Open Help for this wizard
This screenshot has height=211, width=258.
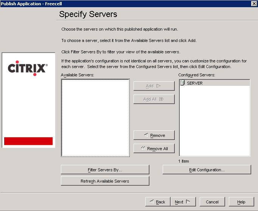pos(241,202)
